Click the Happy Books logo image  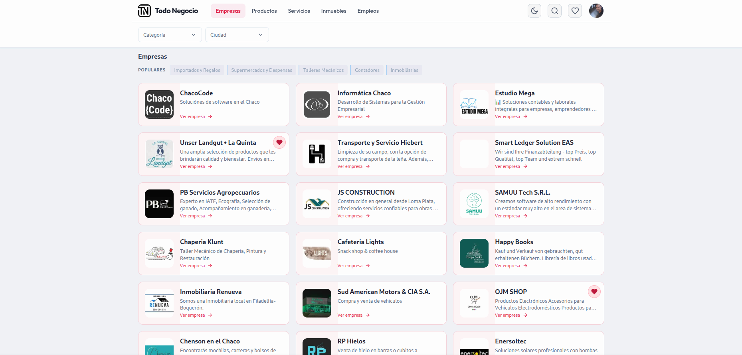click(x=474, y=253)
